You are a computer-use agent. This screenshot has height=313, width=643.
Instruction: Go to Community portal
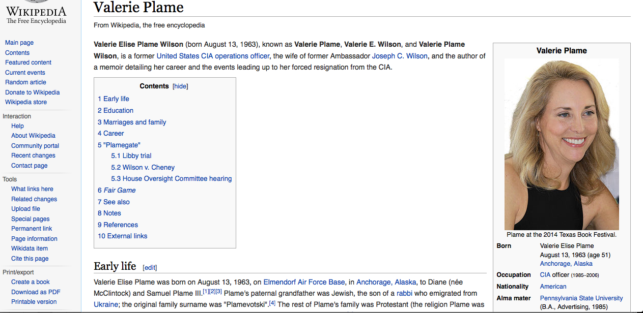point(35,146)
